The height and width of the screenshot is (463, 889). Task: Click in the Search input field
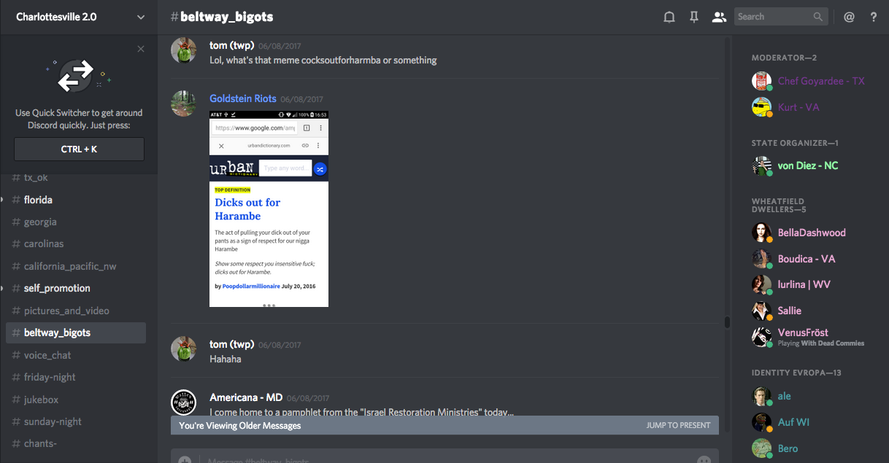(772, 17)
